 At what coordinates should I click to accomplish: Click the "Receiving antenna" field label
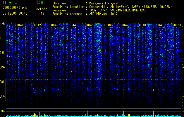pos(67,14)
